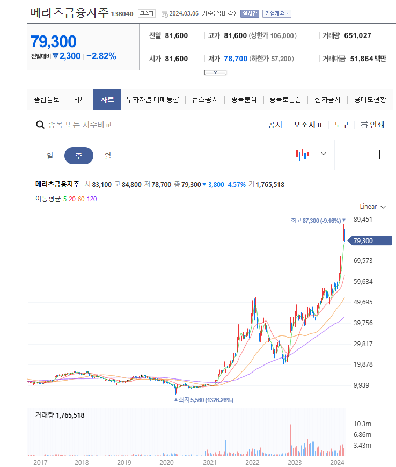The width and height of the screenshot is (396, 467).
Task: Click the 89,451 price axis label
Action: (x=363, y=220)
